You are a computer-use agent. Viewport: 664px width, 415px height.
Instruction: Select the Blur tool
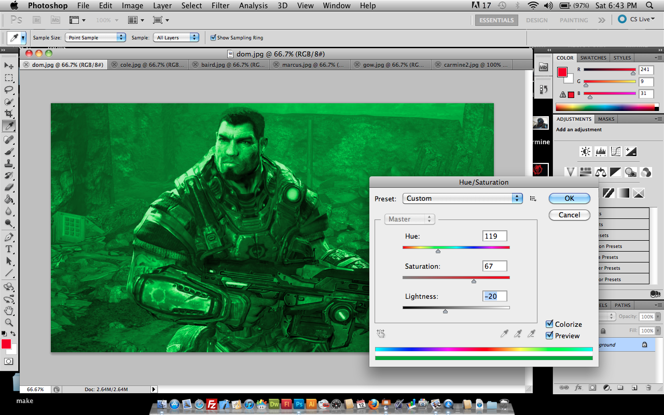[9, 211]
